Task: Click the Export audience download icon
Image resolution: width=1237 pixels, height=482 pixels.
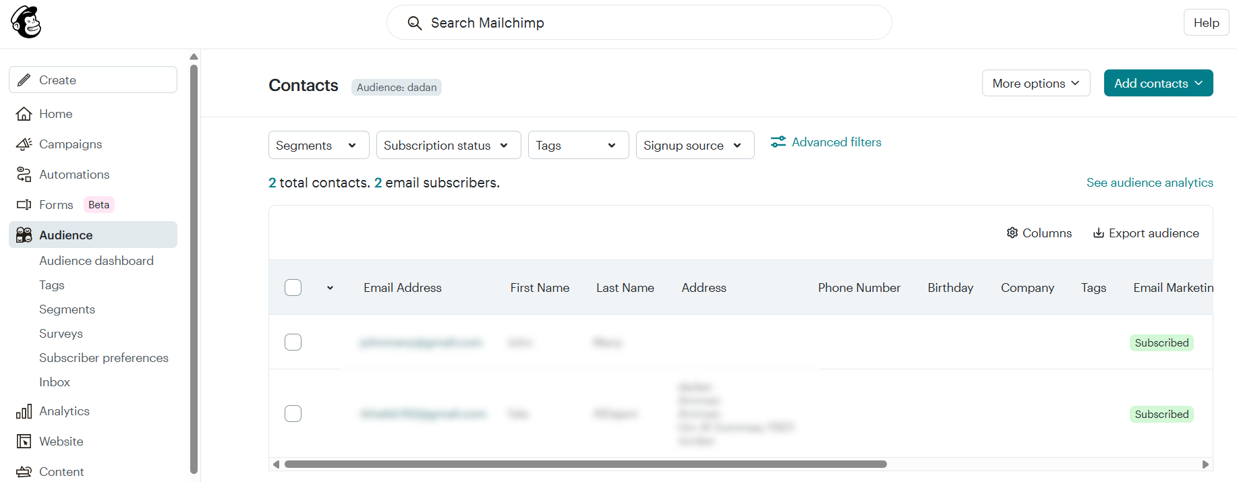Action: tap(1099, 233)
